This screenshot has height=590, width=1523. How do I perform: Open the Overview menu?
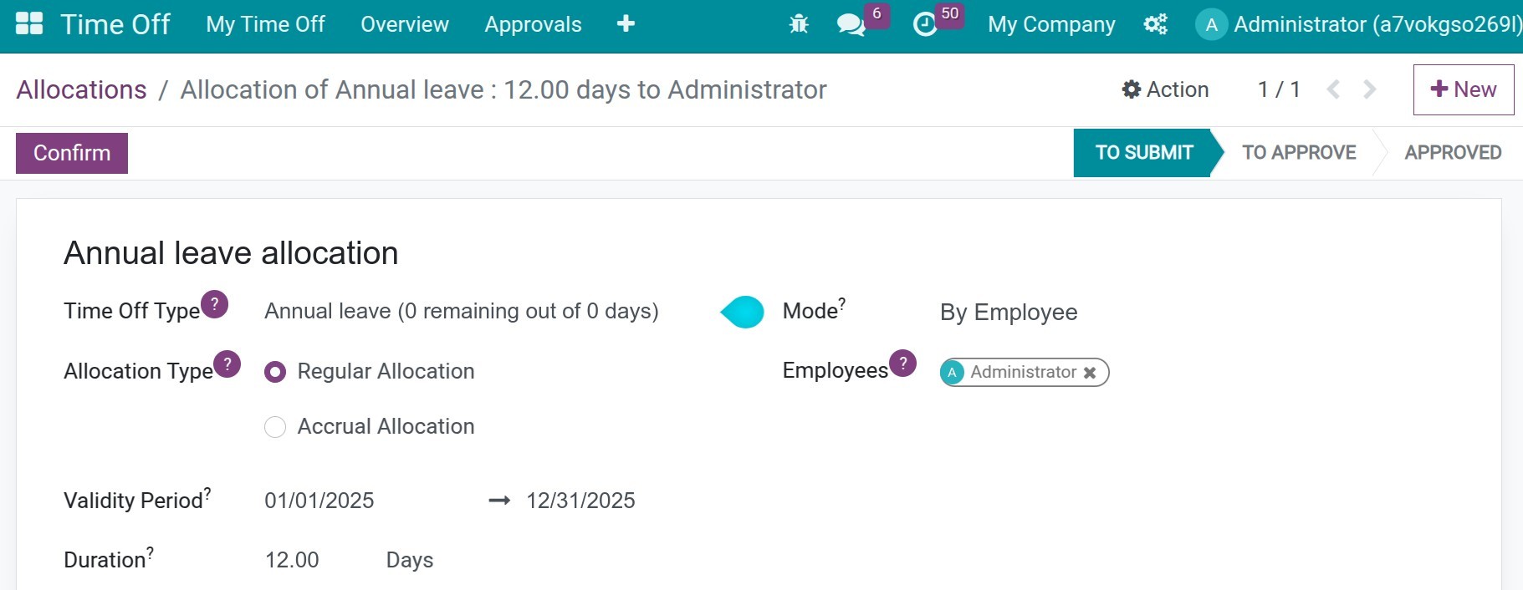tap(405, 24)
